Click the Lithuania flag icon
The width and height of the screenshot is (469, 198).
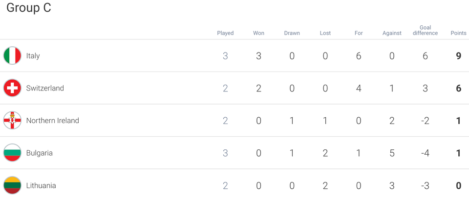click(12, 185)
